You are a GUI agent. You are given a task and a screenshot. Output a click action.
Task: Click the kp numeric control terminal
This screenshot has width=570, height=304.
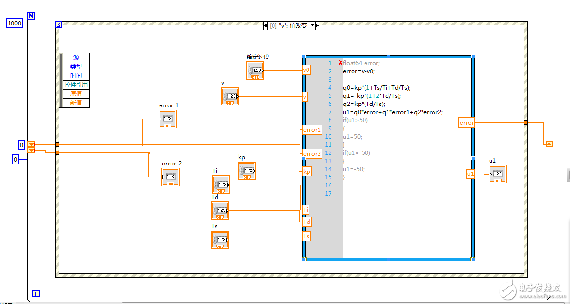pyautogui.click(x=247, y=171)
